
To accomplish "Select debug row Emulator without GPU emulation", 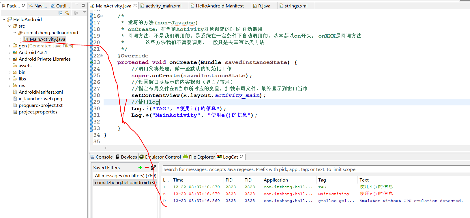I will point(316,201).
